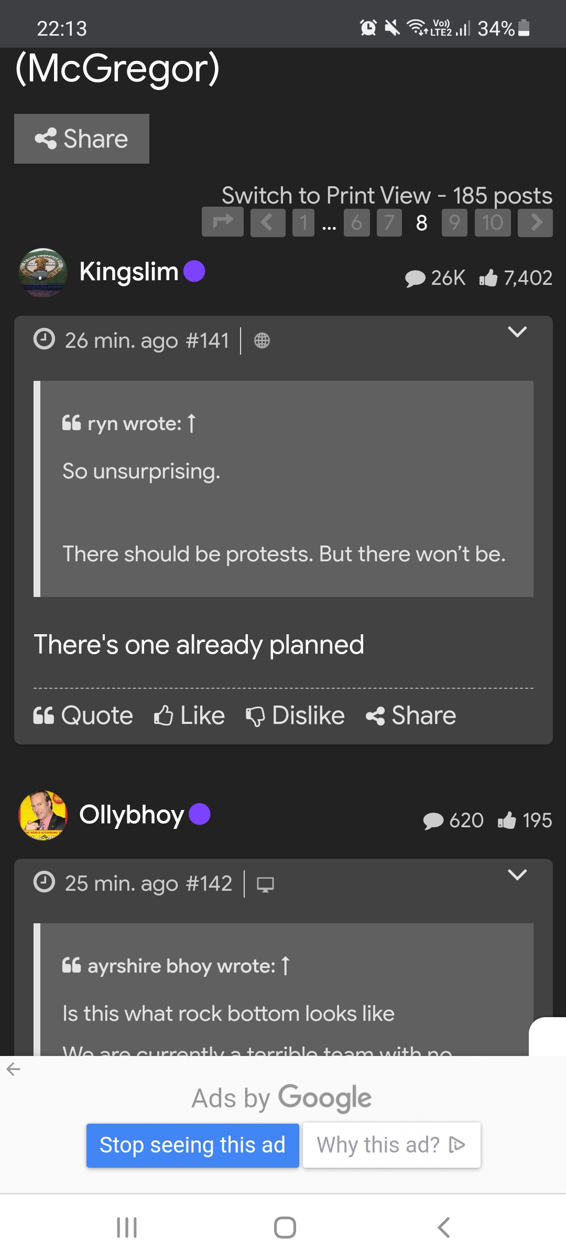Share post #141 via Share icon
Viewport: 566px width, 1259px height.
(411, 716)
